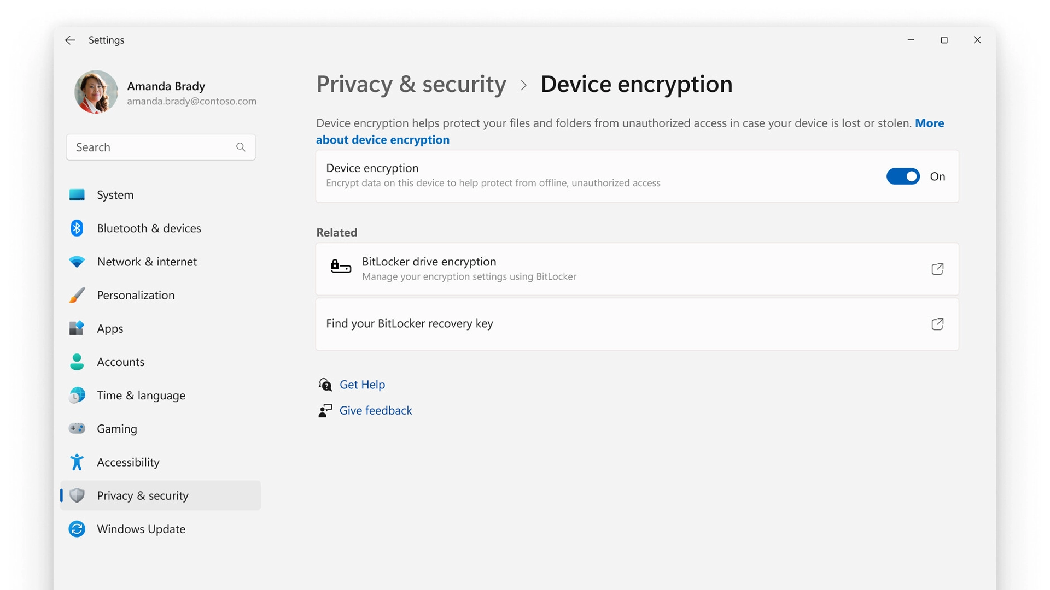Open the search magnifier icon
This screenshot has width=1050, height=590.
coord(241,147)
